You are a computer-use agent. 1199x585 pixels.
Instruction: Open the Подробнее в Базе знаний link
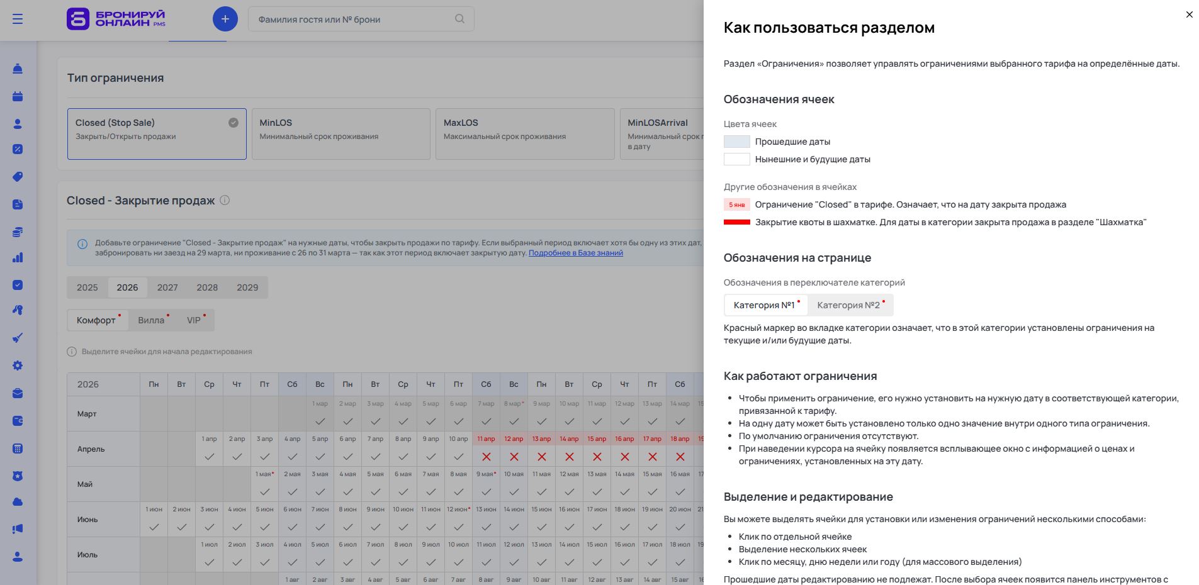(575, 253)
